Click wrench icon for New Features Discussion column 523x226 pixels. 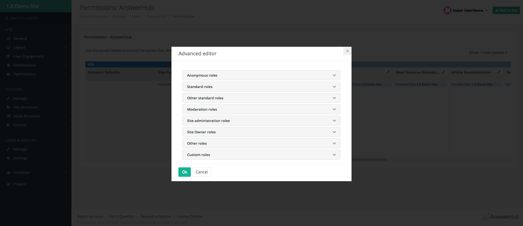(443, 72)
